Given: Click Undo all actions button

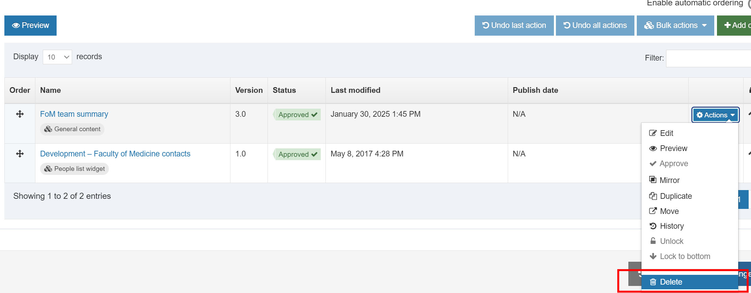Looking at the screenshot, I should (595, 26).
